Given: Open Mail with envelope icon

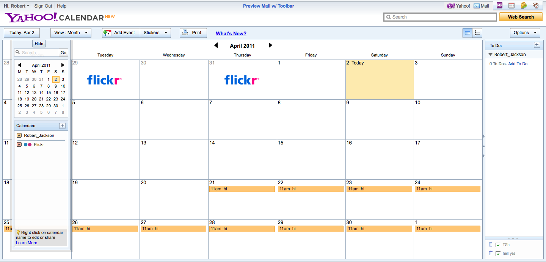Looking at the screenshot, I should click(x=482, y=6).
